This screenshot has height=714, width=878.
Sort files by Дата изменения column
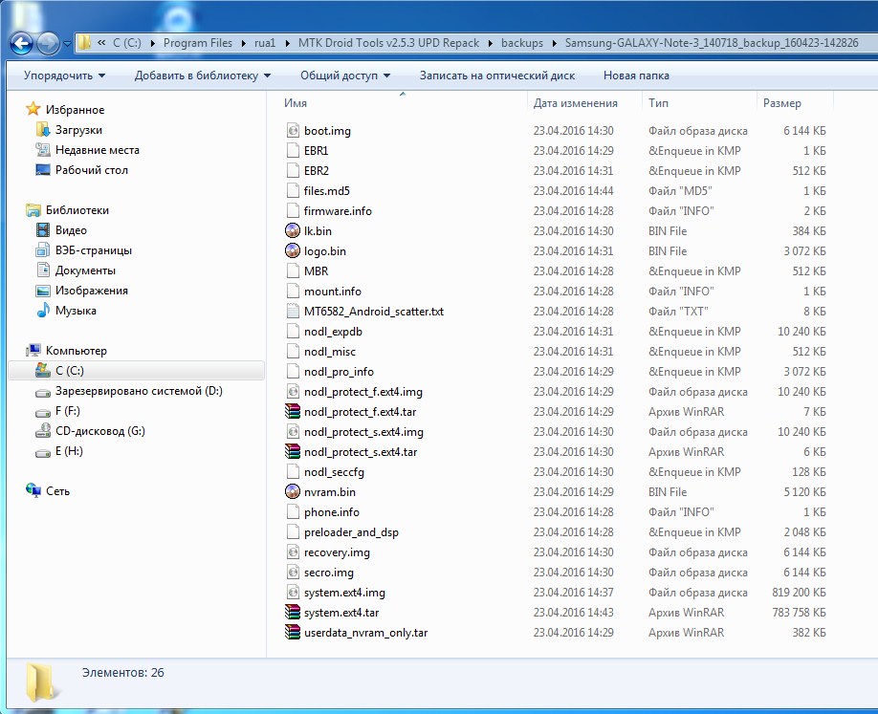pyautogui.click(x=575, y=103)
